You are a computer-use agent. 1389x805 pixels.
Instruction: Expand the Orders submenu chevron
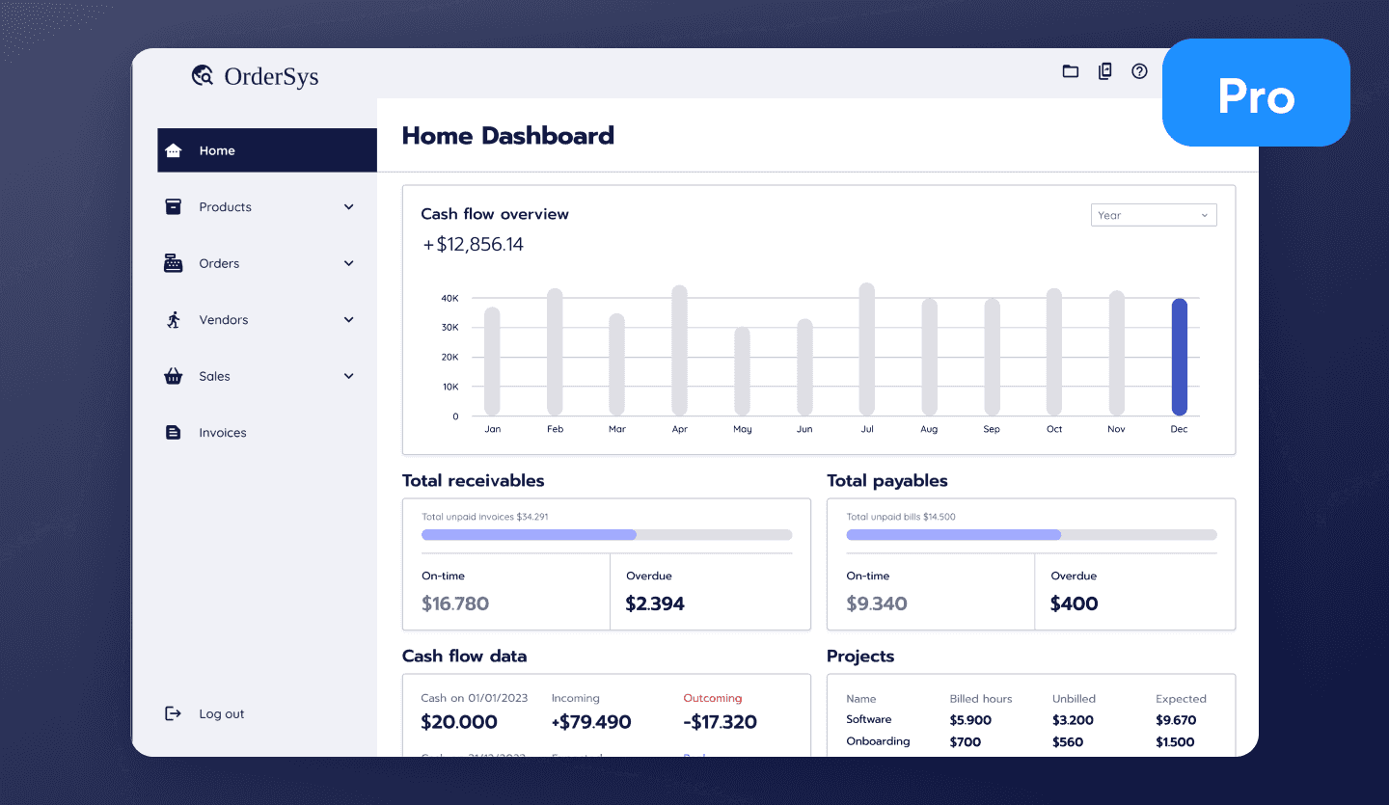pyautogui.click(x=348, y=263)
